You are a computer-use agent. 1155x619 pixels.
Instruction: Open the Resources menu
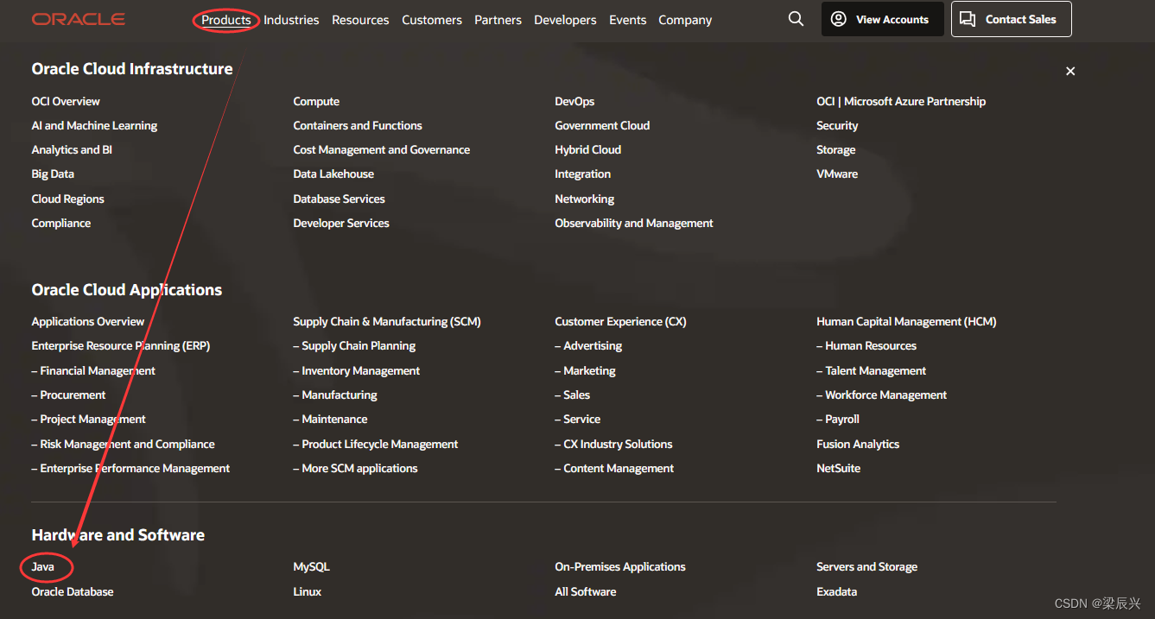[360, 20]
